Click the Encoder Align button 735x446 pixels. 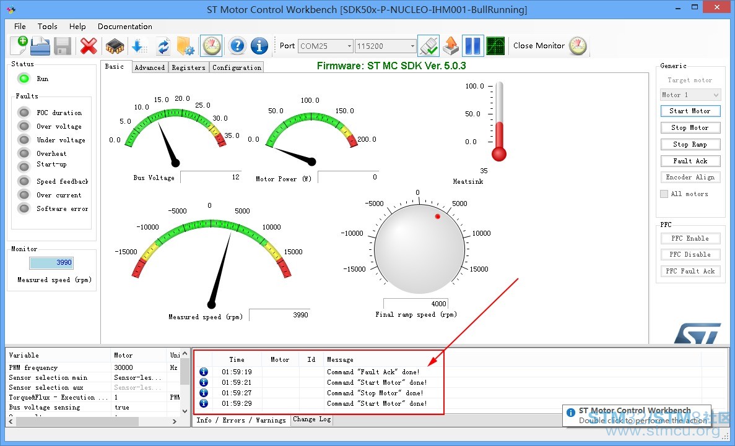(x=690, y=177)
